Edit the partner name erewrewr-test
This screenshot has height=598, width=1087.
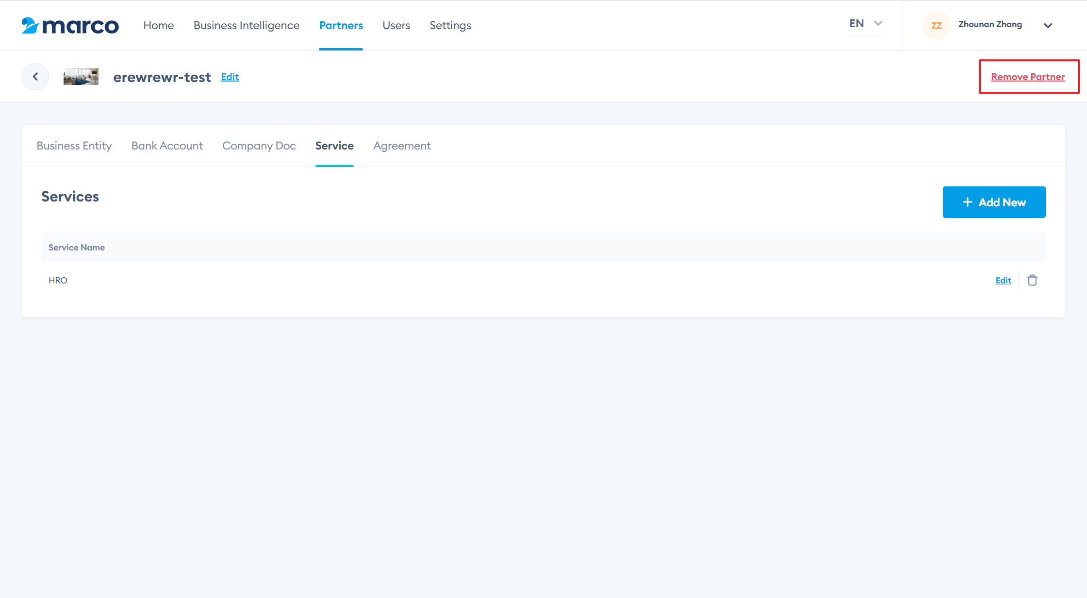pyautogui.click(x=230, y=77)
